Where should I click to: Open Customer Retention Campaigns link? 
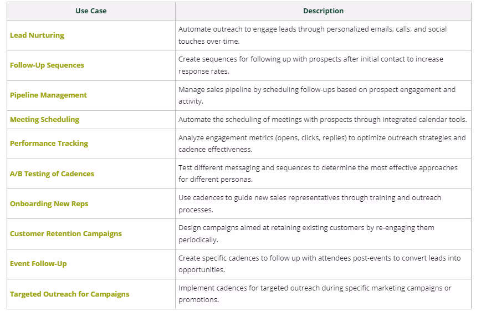click(65, 233)
